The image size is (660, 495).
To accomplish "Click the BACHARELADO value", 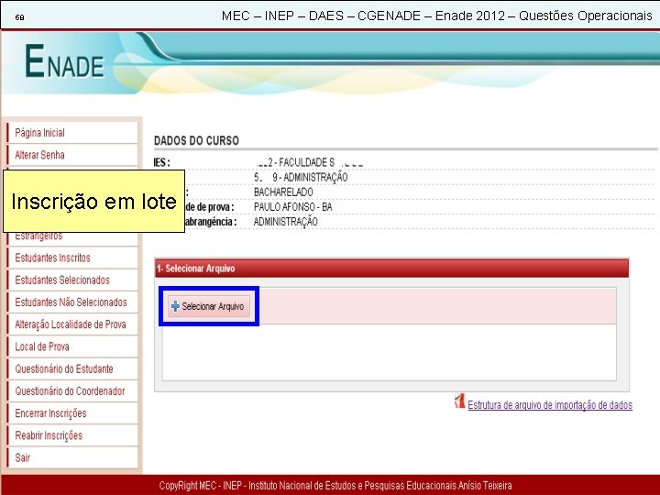I will [x=283, y=192].
